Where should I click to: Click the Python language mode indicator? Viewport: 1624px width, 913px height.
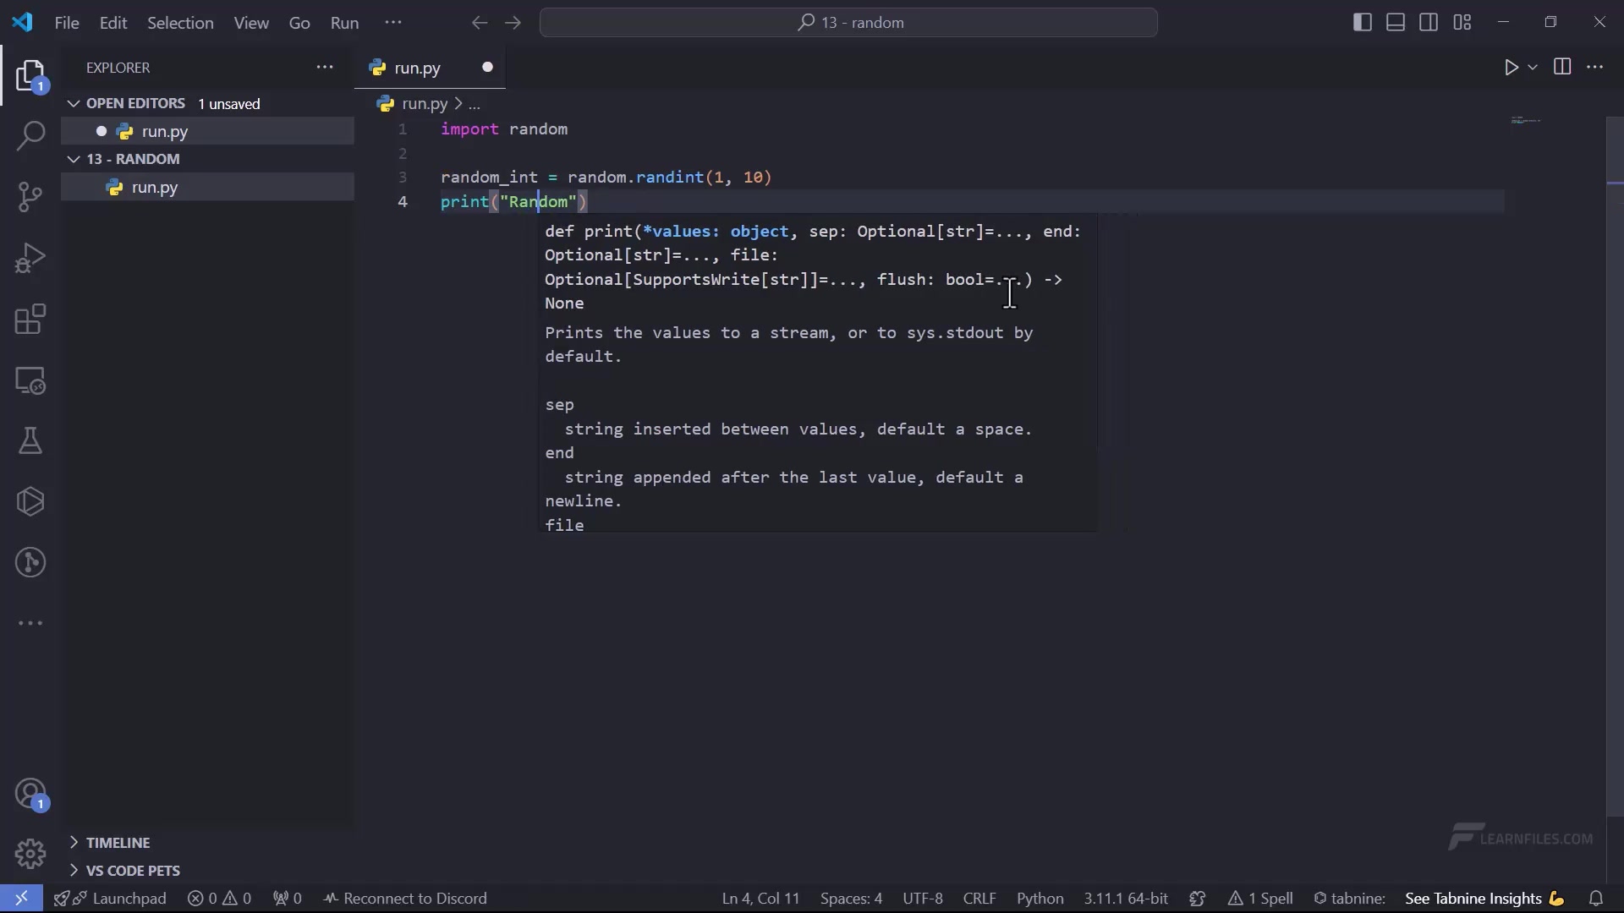(x=1040, y=899)
